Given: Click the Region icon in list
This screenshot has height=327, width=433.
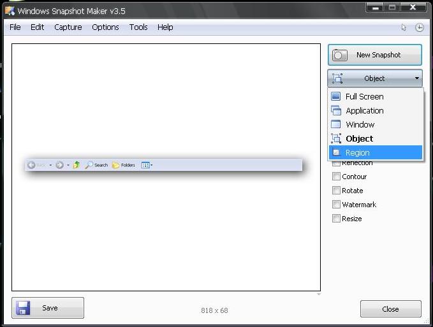Looking at the screenshot, I should click(336, 152).
